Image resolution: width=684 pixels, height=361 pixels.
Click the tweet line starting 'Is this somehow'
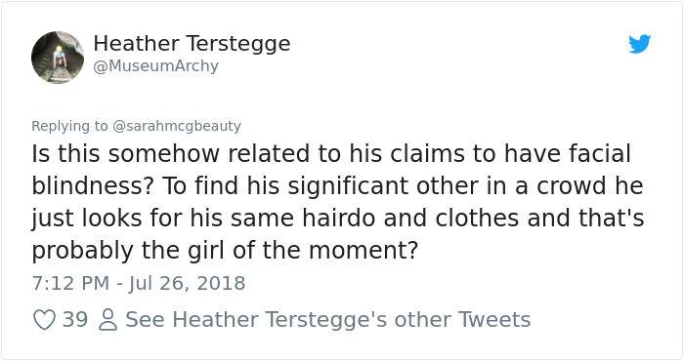point(331,153)
